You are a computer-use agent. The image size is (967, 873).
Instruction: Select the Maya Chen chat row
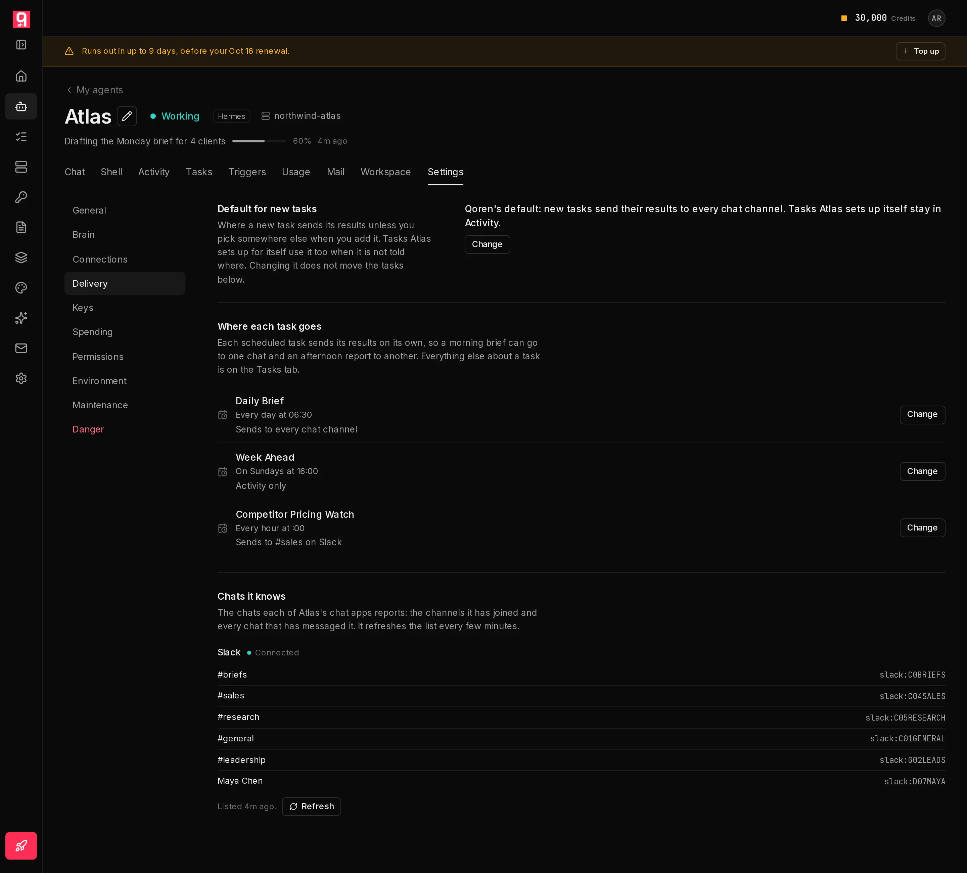[x=581, y=781]
